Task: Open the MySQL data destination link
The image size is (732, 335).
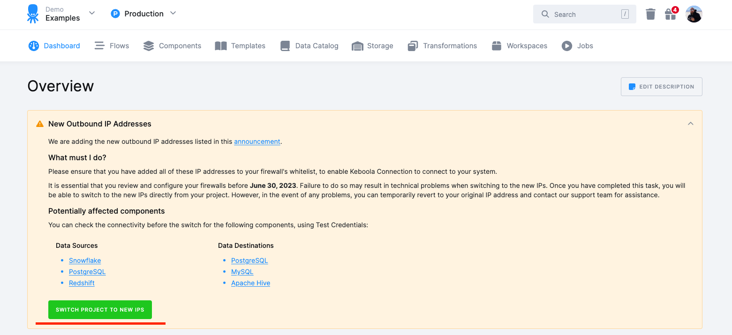Action: click(x=242, y=272)
